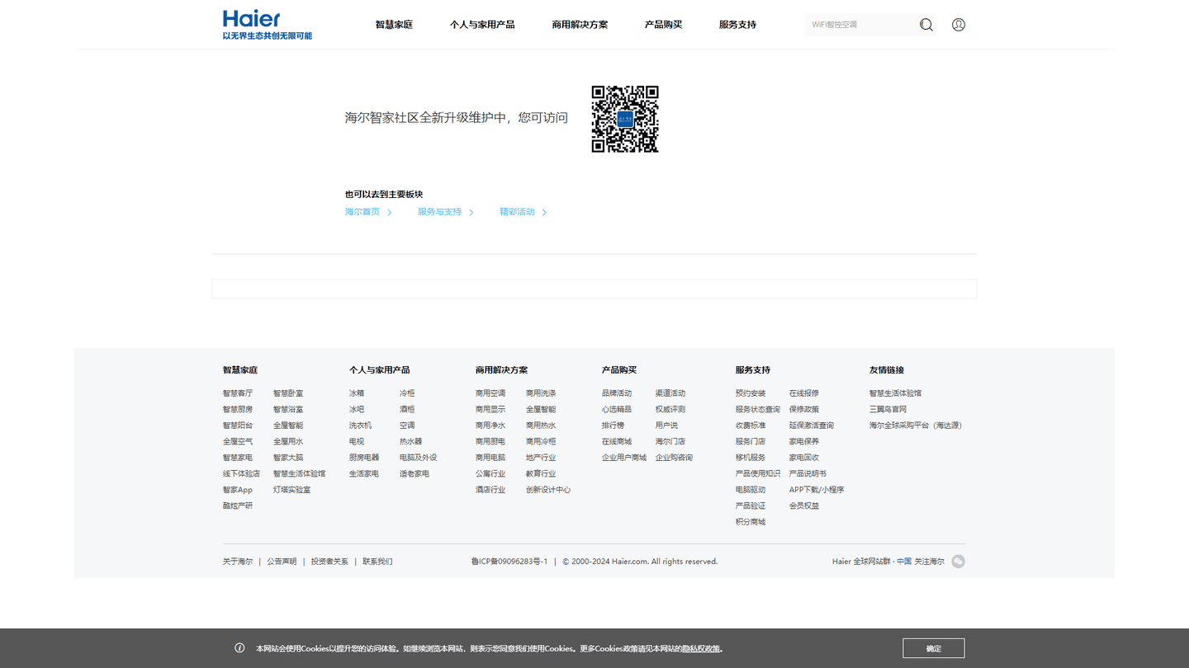Screen dimensions: 1189x668
Task: Open 商用净水 footer link
Action: (x=490, y=426)
